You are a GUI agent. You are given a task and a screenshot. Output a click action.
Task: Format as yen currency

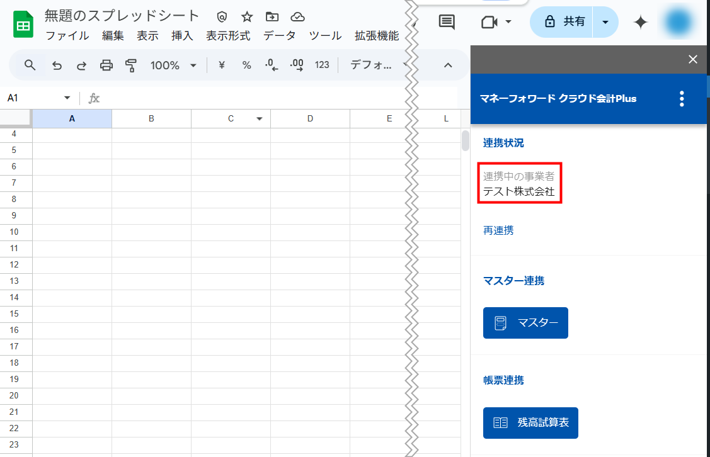(x=221, y=65)
